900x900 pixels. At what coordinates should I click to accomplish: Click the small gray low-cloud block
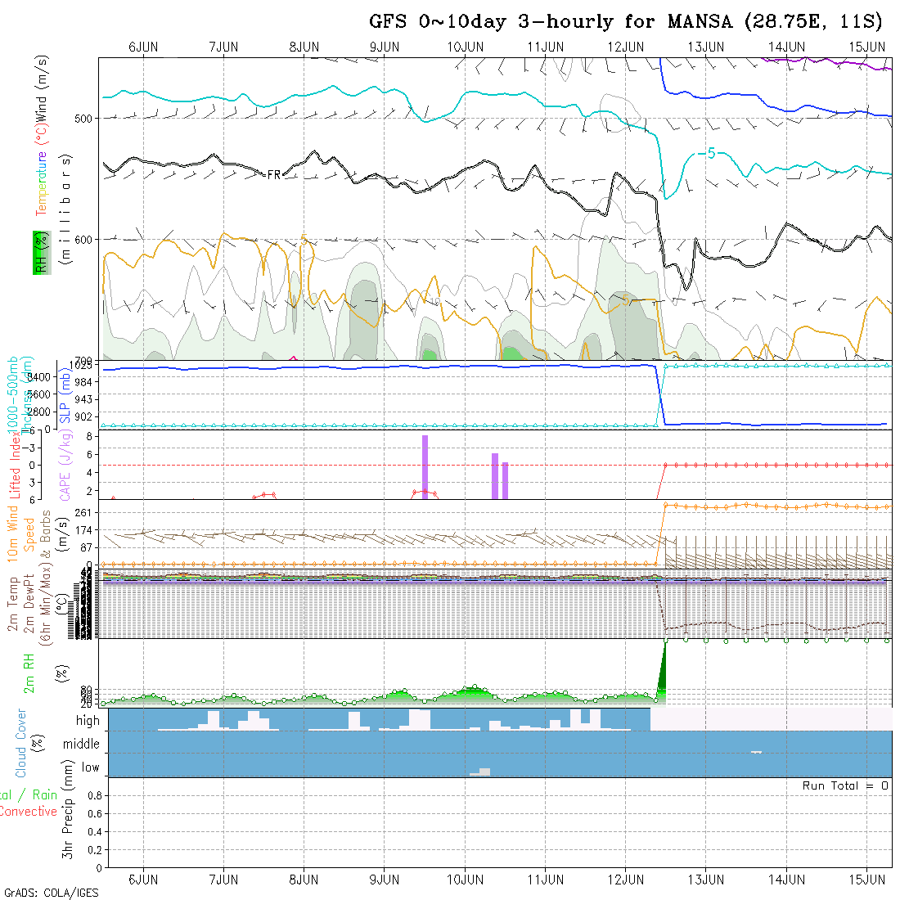point(484,772)
